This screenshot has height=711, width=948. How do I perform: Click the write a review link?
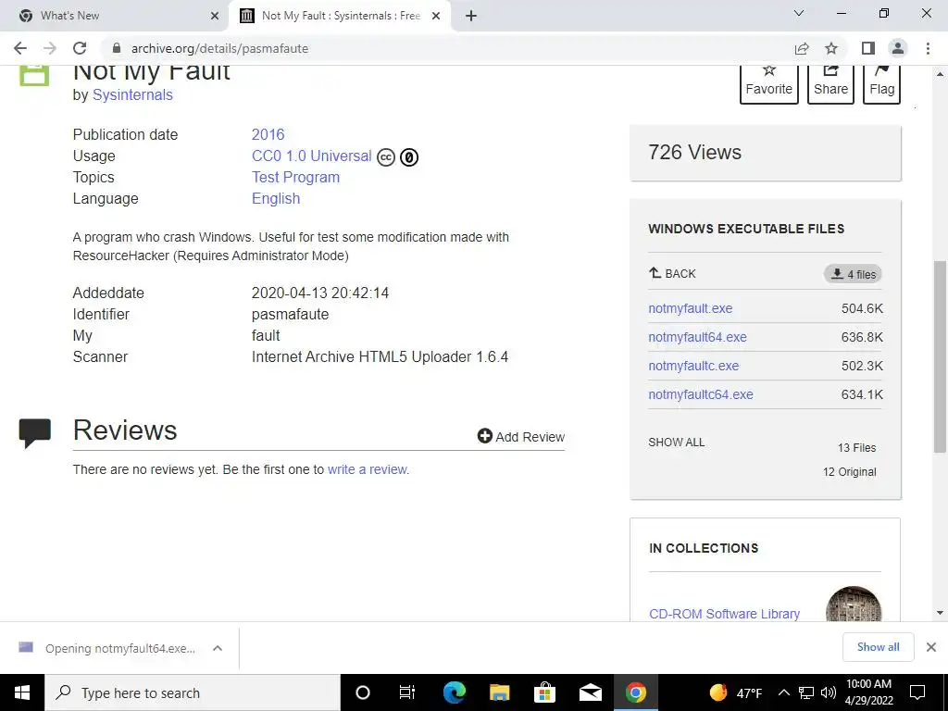point(368,469)
